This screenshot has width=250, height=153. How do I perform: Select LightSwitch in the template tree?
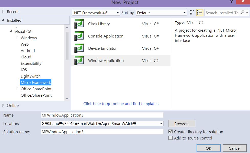(x=31, y=76)
